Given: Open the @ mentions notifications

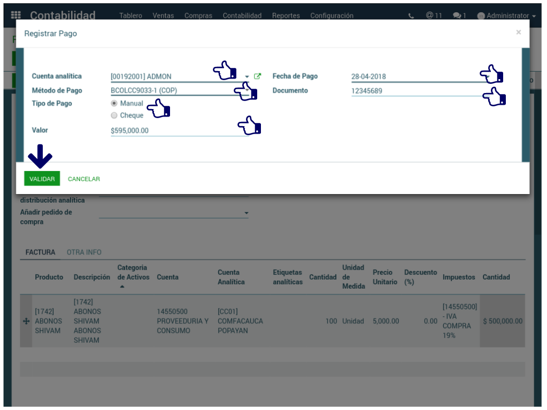Looking at the screenshot, I should click(434, 16).
